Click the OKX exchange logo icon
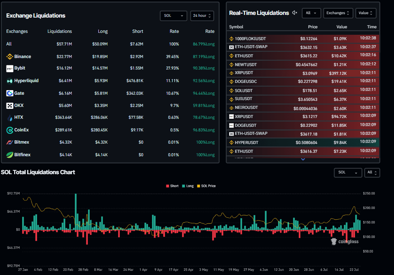The image size is (394, 275). [10, 105]
